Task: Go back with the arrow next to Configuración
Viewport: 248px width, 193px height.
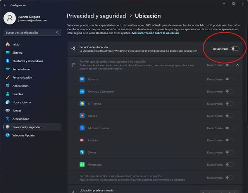Action: (x=5, y=5)
